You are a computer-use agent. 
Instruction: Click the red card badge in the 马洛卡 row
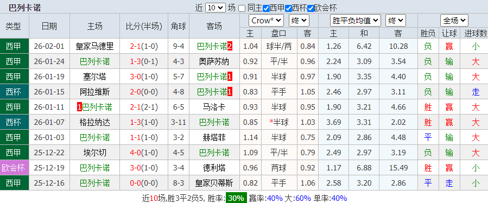pyautogui.click(x=79, y=107)
